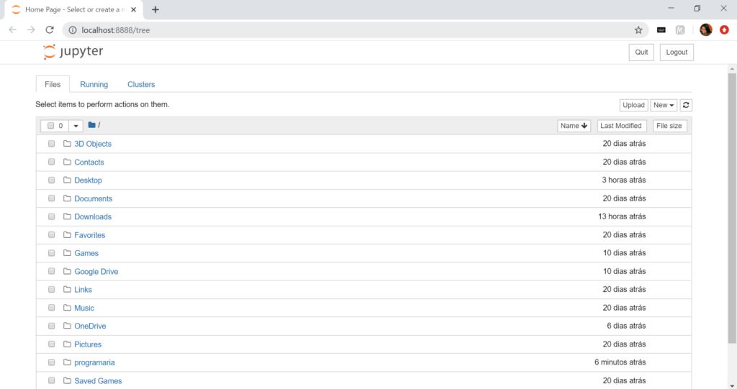The height and width of the screenshot is (389, 737).
Task: Check the box next to Desktop
Action: pos(52,180)
